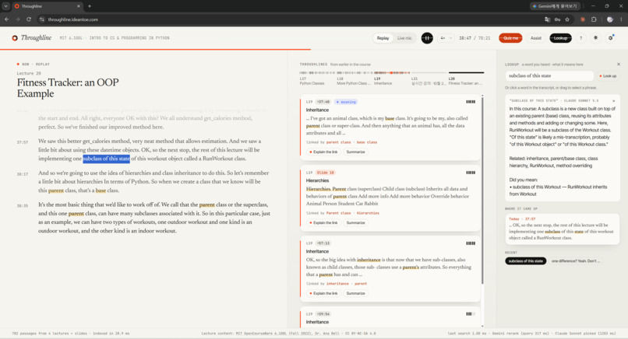Pause the lecture replay
Viewport: 628px width, 339px height.
click(x=427, y=38)
